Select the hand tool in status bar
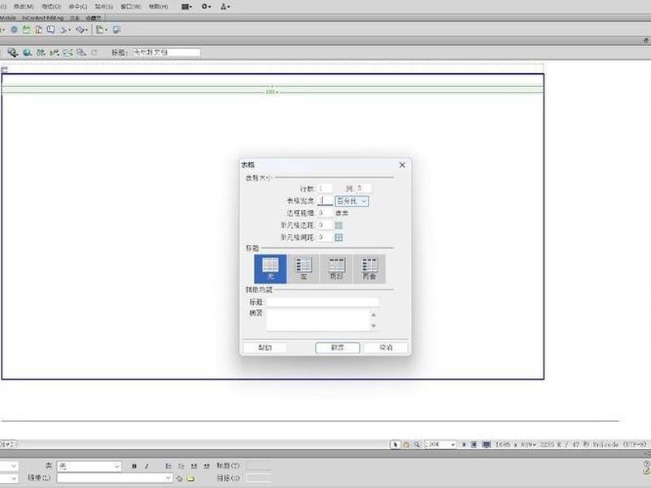 (x=406, y=444)
